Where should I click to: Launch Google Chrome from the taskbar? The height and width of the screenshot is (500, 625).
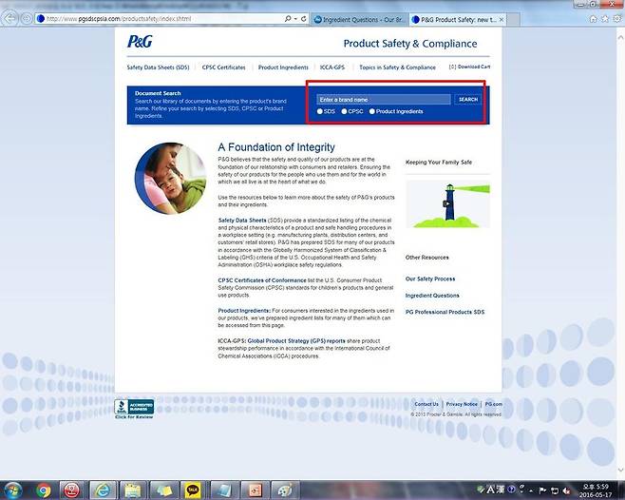point(44,490)
